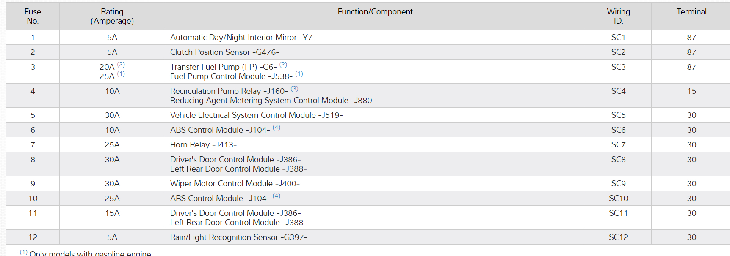Click footnote (3) after Recirculation Pump Relay -J160-

tap(294, 89)
